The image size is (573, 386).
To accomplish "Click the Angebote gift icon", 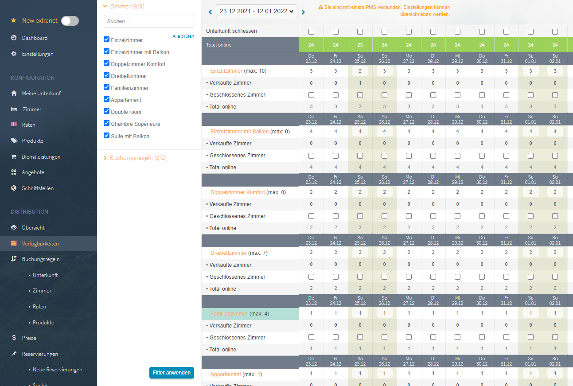I will [14, 172].
